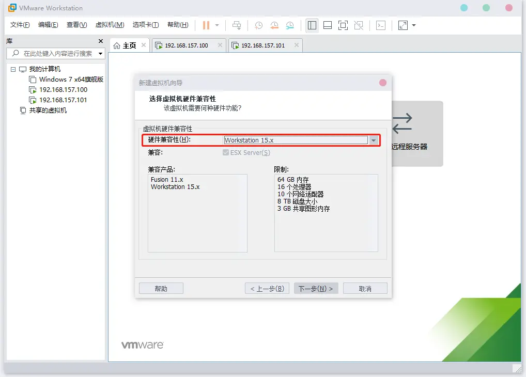Viewport: 526px width, 377px height.
Task: Enter full screen mode
Action: pyautogui.click(x=343, y=25)
